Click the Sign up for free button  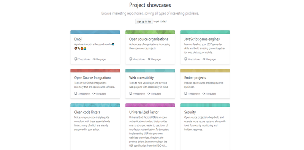point(144,22)
